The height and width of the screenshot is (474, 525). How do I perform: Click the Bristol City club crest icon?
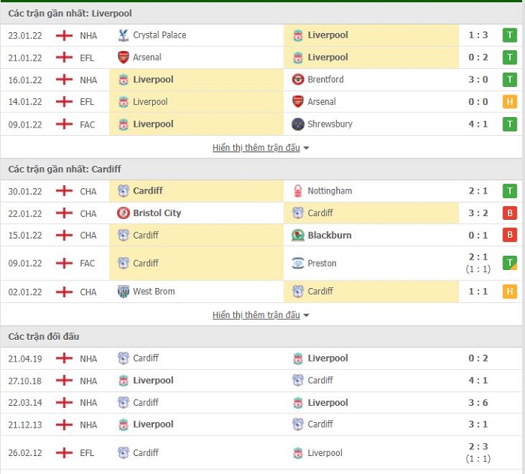pos(123,213)
